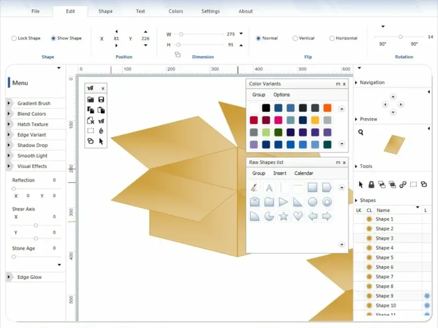Open the About tab
Image resolution: width=438 pixels, height=328 pixels.
(245, 11)
